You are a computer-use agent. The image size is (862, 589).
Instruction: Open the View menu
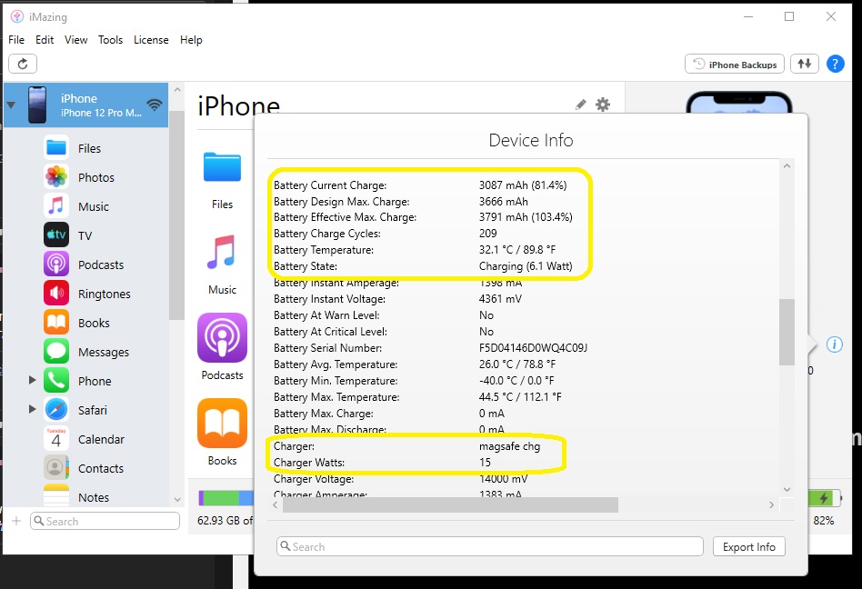pyautogui.click(x=75, y=40)
